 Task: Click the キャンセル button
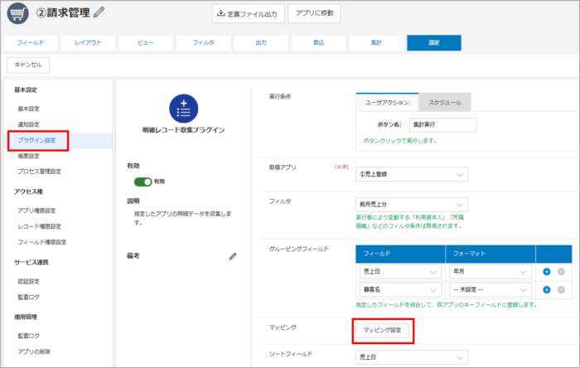(x=28, y=65)
